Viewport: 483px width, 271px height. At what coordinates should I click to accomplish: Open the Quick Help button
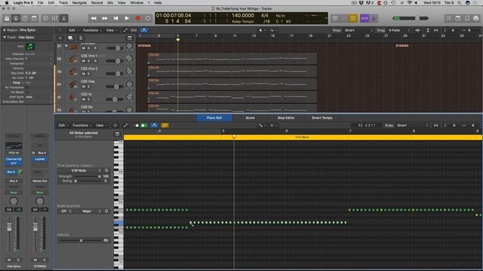(25, 18)
